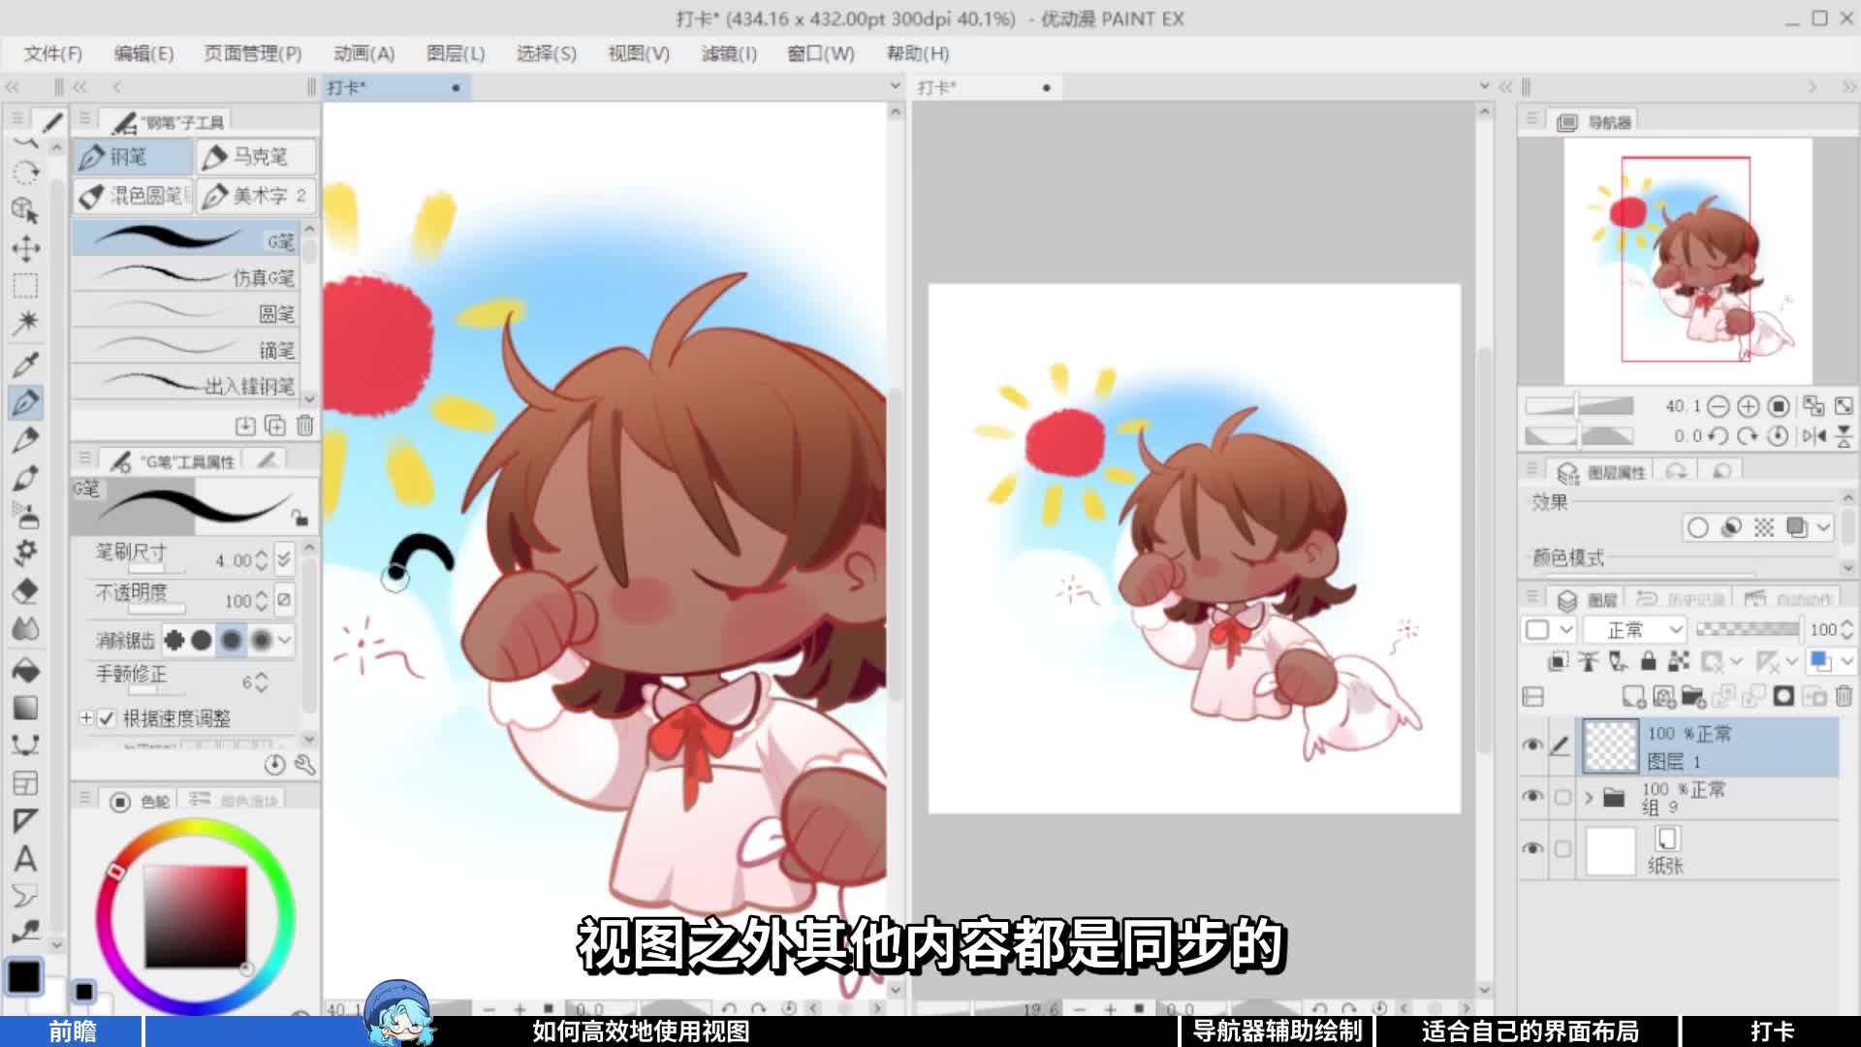Image resolution: width=1861 pixels, height=1047 pixels.
Task: Tick the checkbox beside 纸张 layer
Action: (1562, 849)
